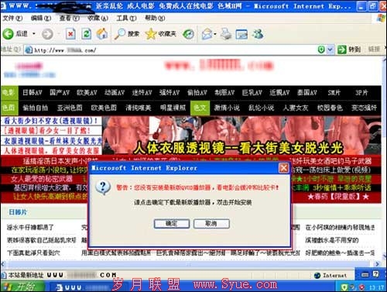Click the language bar help question icon
Image resolution: width=387 pixels, height=292 pixels.
click(376, 275)
